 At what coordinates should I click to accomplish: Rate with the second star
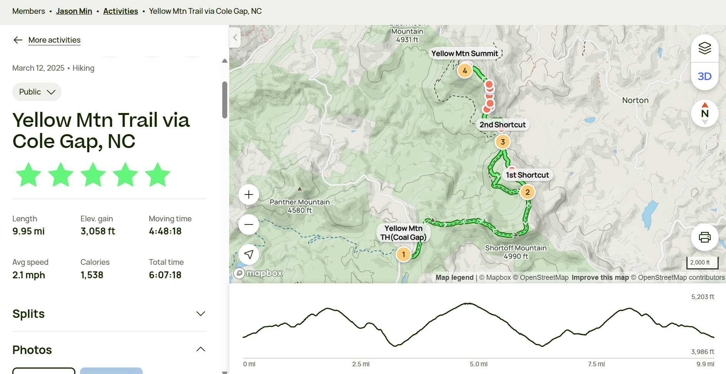pyautogui.click(x=61, y=175)
